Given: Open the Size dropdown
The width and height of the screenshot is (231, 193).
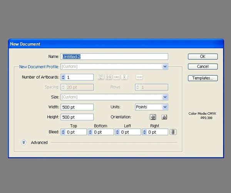Looking at the screenshot, I should pos(165,97).
